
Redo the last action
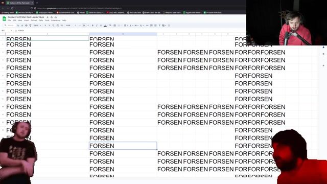click(x=22, y=26)
